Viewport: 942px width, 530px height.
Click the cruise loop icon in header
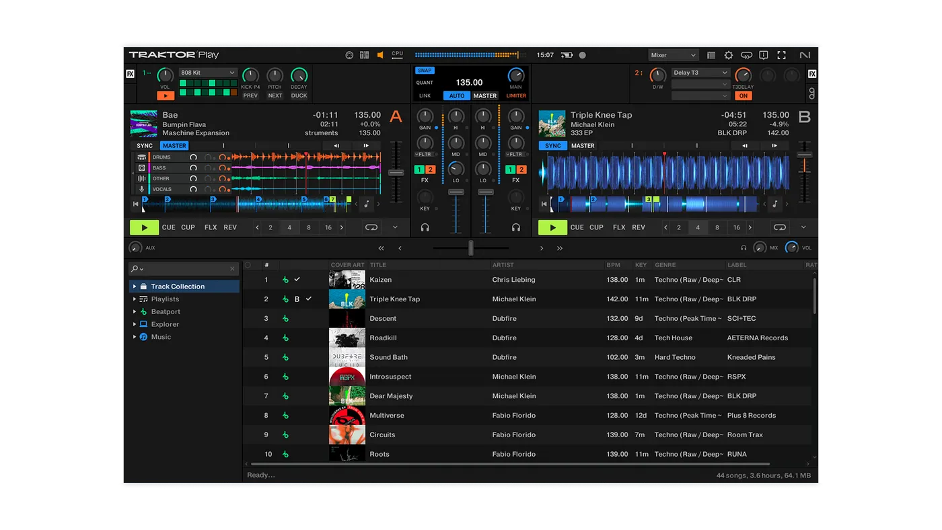(x=746, y=55)
